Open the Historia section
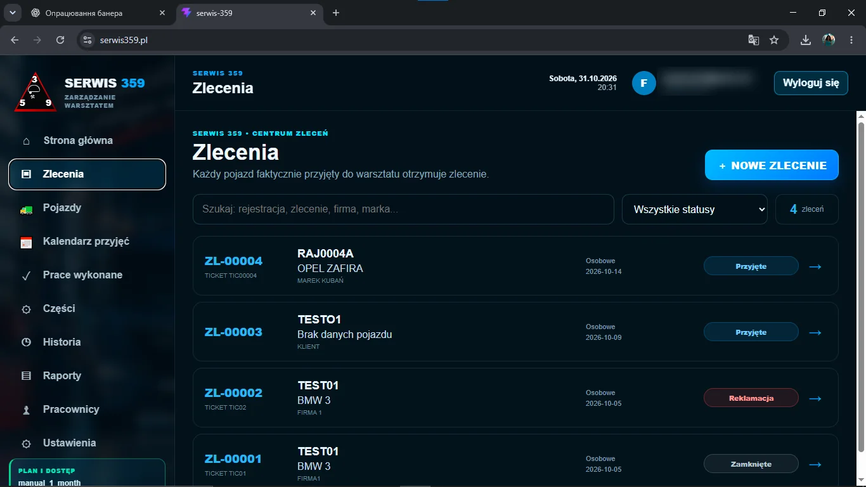 (x=87, y=342)
